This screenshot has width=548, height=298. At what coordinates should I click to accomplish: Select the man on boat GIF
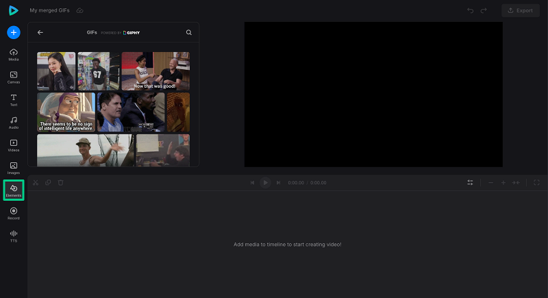pyautogui.click(x=85, y=151)
